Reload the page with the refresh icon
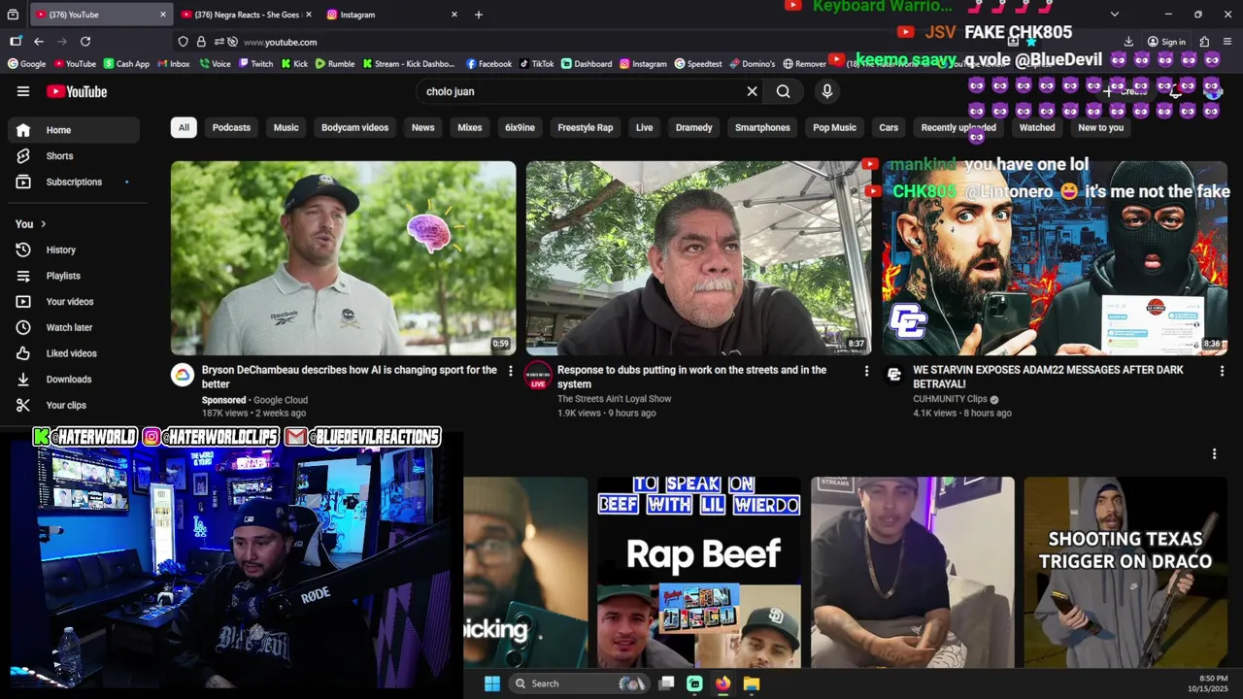 click(85, 42)
